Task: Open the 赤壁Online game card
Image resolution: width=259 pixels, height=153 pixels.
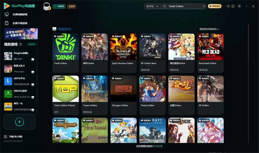Action: point(181,95)
